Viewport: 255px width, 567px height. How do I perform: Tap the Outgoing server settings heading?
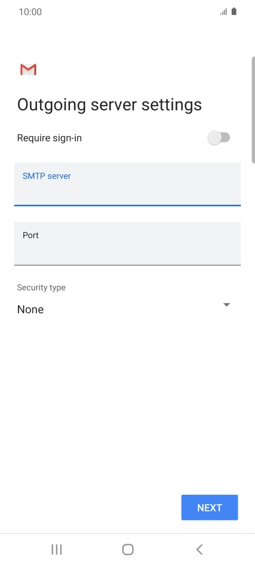tap(110, 105)
